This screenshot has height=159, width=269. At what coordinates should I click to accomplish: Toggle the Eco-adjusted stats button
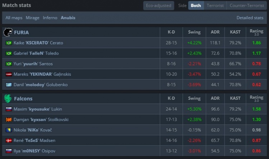pos(159,6)
